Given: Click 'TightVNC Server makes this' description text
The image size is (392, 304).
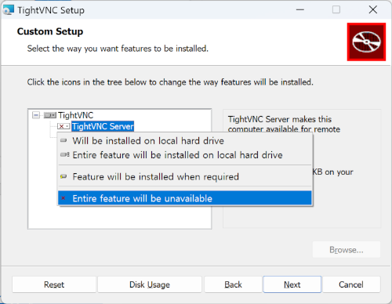Looking at the screenshot, I should click(280, 119).
